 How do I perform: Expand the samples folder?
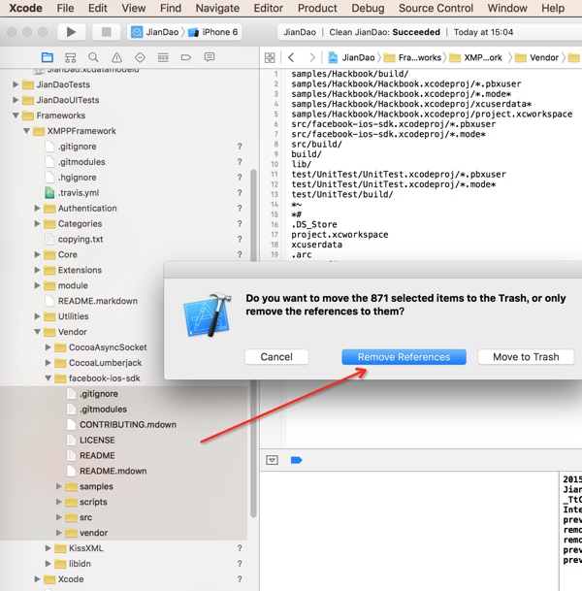pos(59,486)
